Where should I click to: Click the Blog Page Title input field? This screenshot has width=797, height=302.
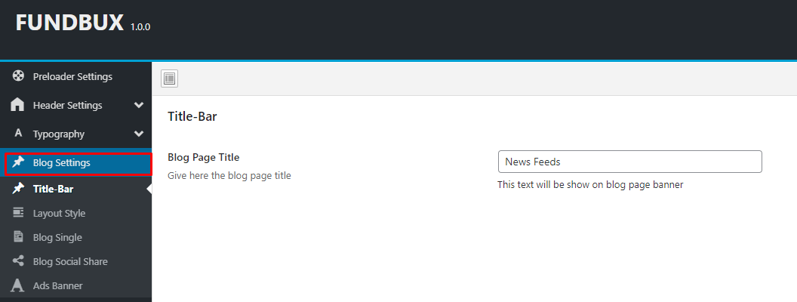629,162
